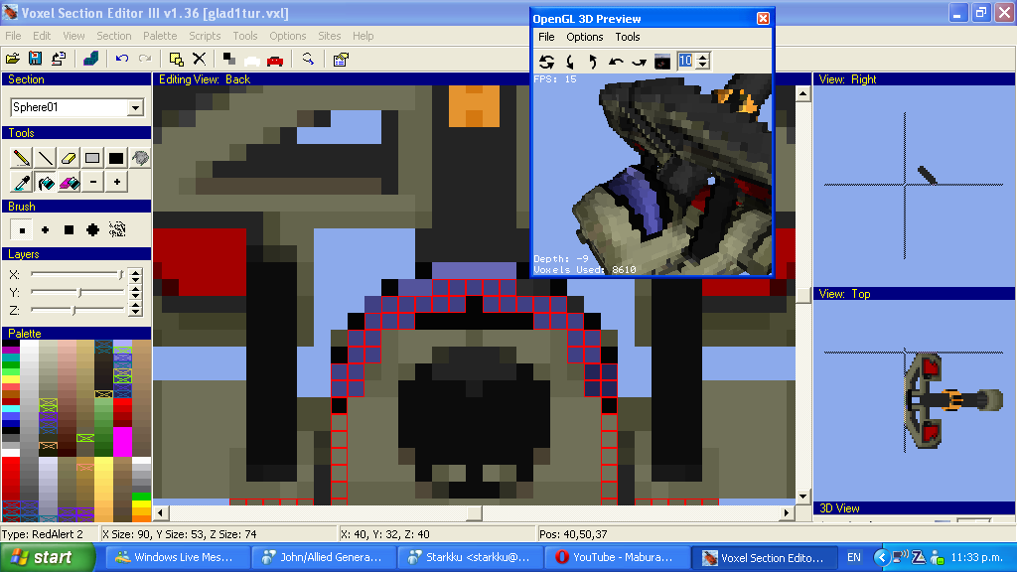This screenshot has height=572, width=1017.
Task: Click the Z layer stepper arrows
Action: [135, 310]
